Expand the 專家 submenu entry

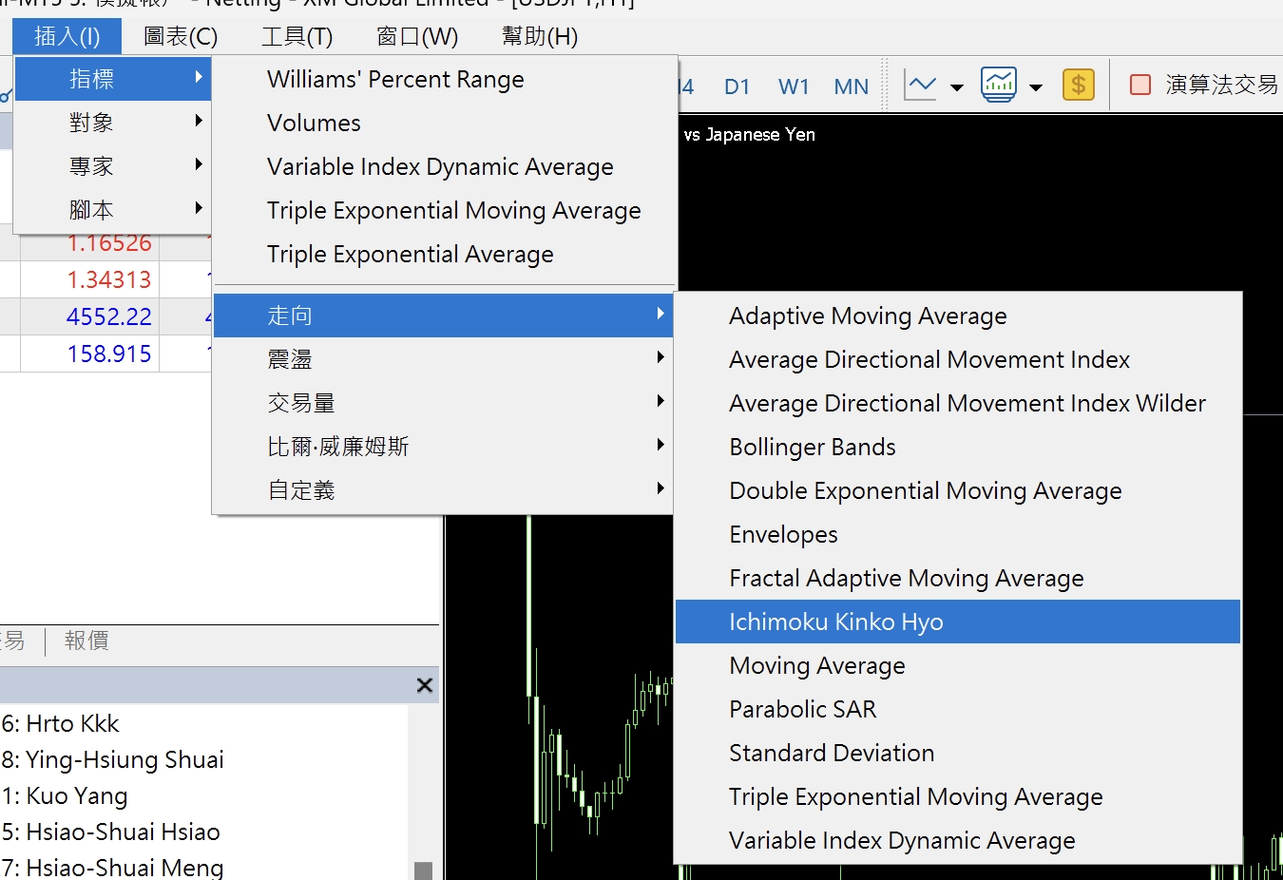point(113,166)
